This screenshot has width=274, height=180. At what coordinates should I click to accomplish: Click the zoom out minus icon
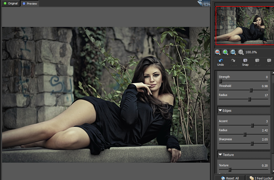coord(218,52)
